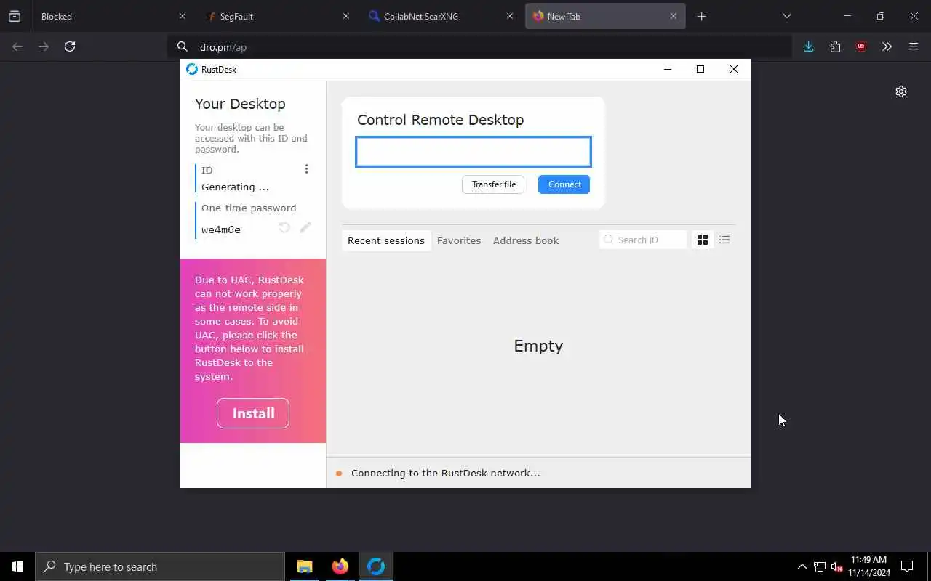Open New Tab page settings gear

click(x=901, y=92)
